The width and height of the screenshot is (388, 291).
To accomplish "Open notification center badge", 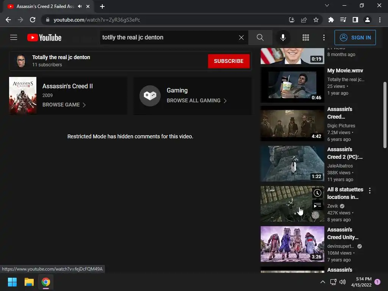I will (378, 282).
